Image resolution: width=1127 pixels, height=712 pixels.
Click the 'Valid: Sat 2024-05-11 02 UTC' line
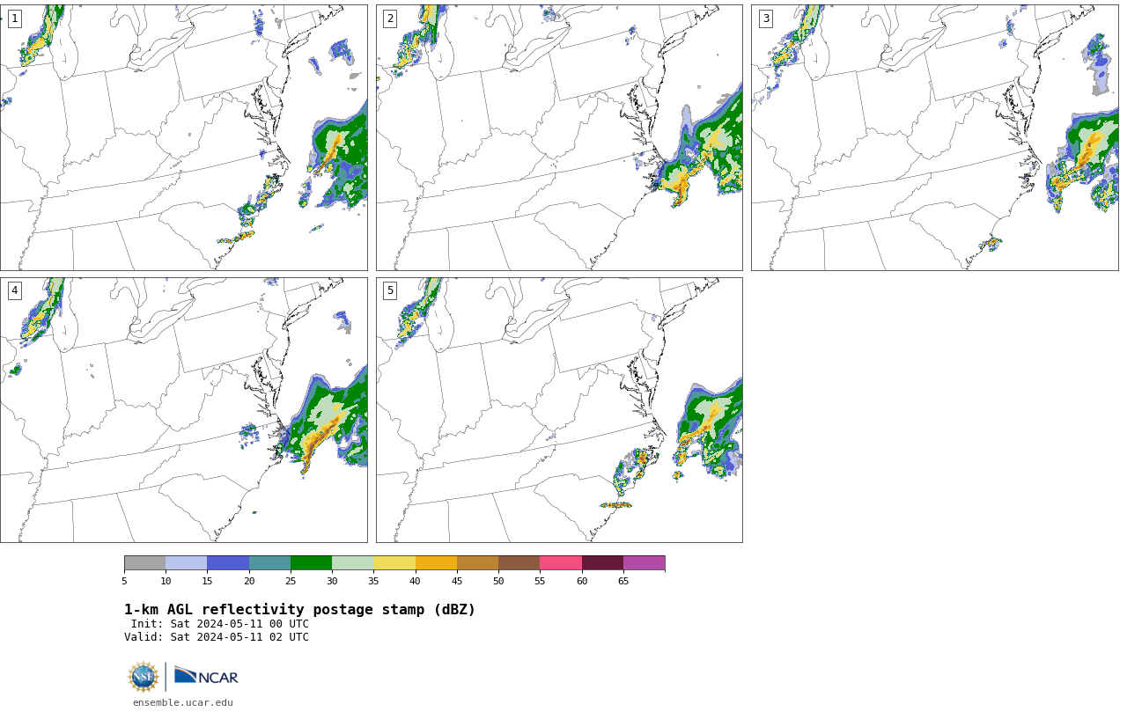217,637
